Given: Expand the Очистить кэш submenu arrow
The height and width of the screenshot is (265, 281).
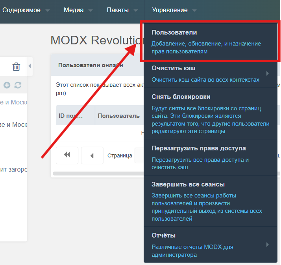Looking at the screenshot, I should (268, 73).
